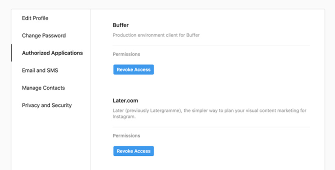Expand Permissions under Later.com
The image size is (335, 170).
(x=126, y=136)
